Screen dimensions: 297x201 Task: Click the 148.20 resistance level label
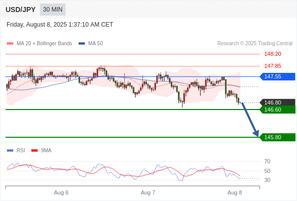coord(272,54)
